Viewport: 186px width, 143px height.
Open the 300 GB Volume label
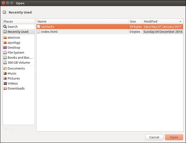(x=19, y=62)
